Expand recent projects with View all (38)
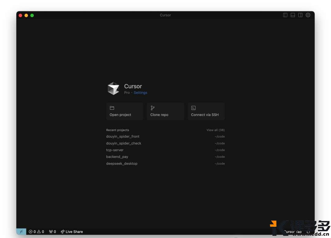The height and width of the screenshot is (238, 331). tap(215, 130)
